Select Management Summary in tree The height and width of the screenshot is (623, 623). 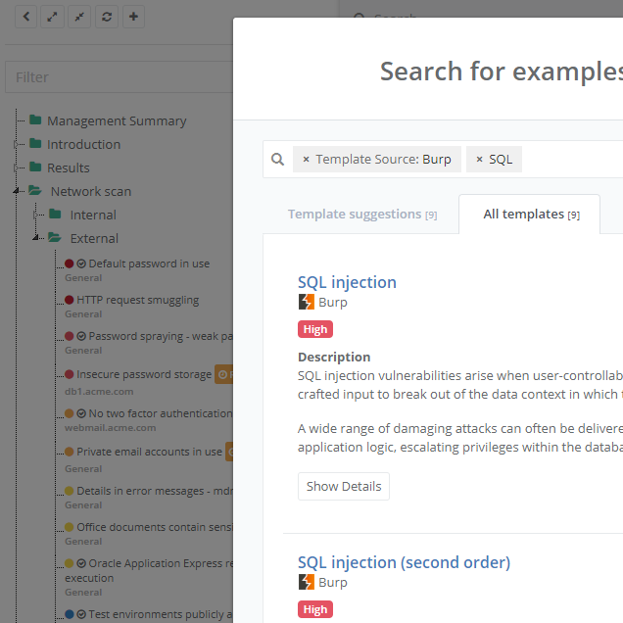[x=117, y=120]
